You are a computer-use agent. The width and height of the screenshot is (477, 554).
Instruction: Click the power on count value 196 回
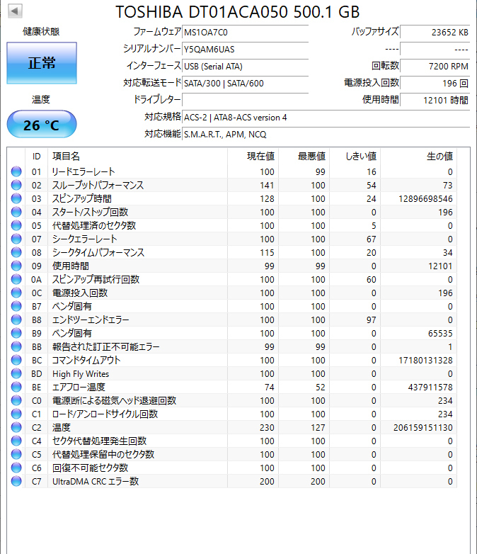pos(435,83)
